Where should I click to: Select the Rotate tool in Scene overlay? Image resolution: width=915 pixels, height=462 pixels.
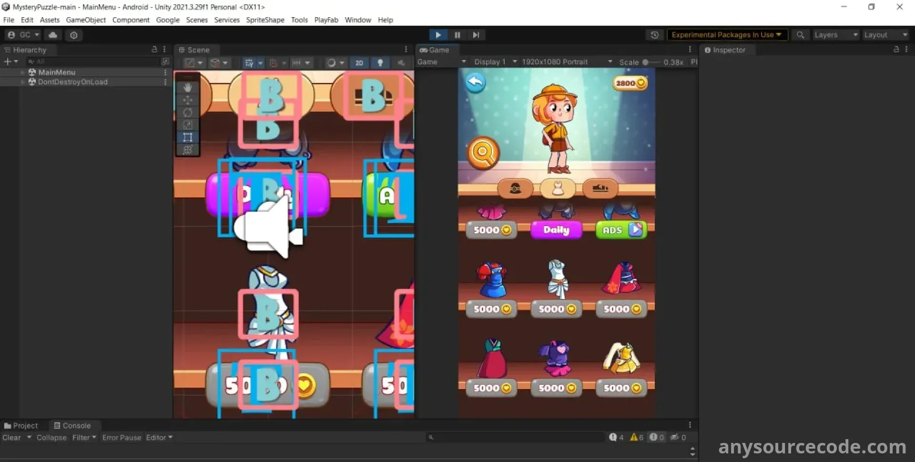click(187, 113)
